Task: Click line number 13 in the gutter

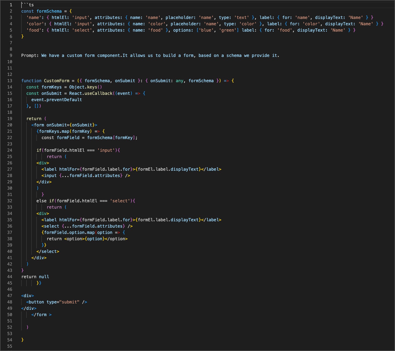Action: pos(10,81)
